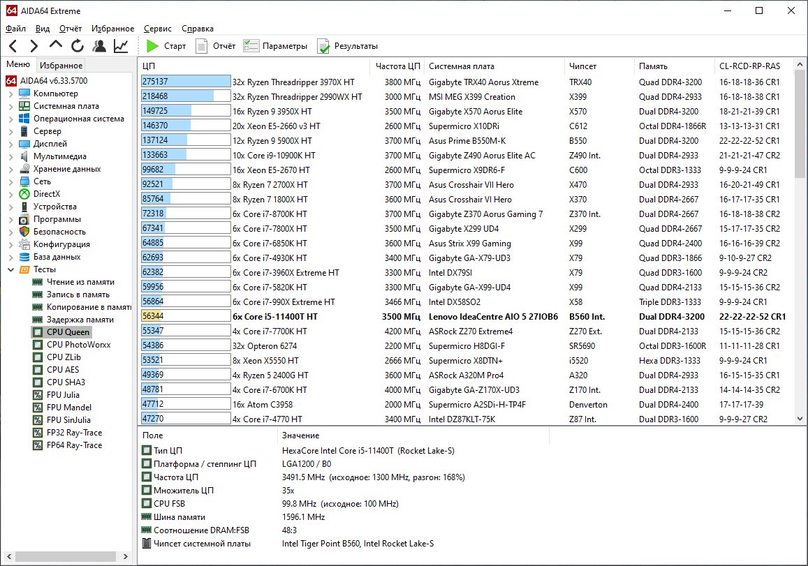This screenshot has height=566, width=808.
Task: Sort by the Память column header
Action: (x=675, y=66)
